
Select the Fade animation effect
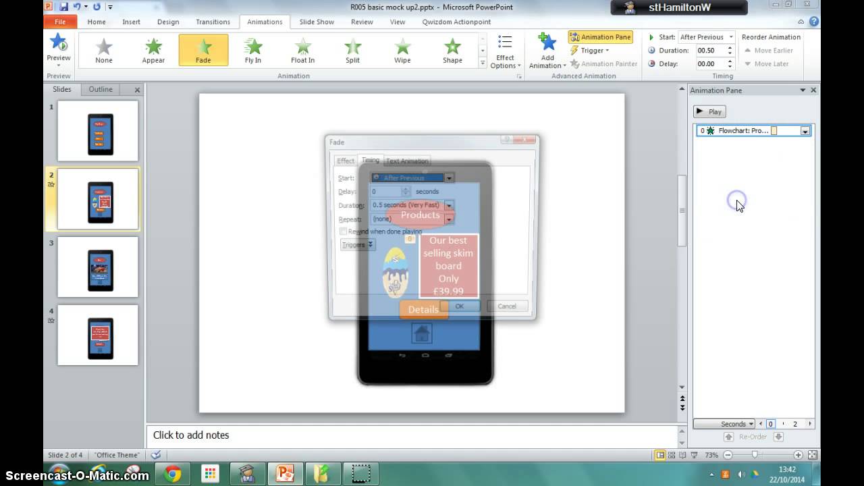point(203,51)
